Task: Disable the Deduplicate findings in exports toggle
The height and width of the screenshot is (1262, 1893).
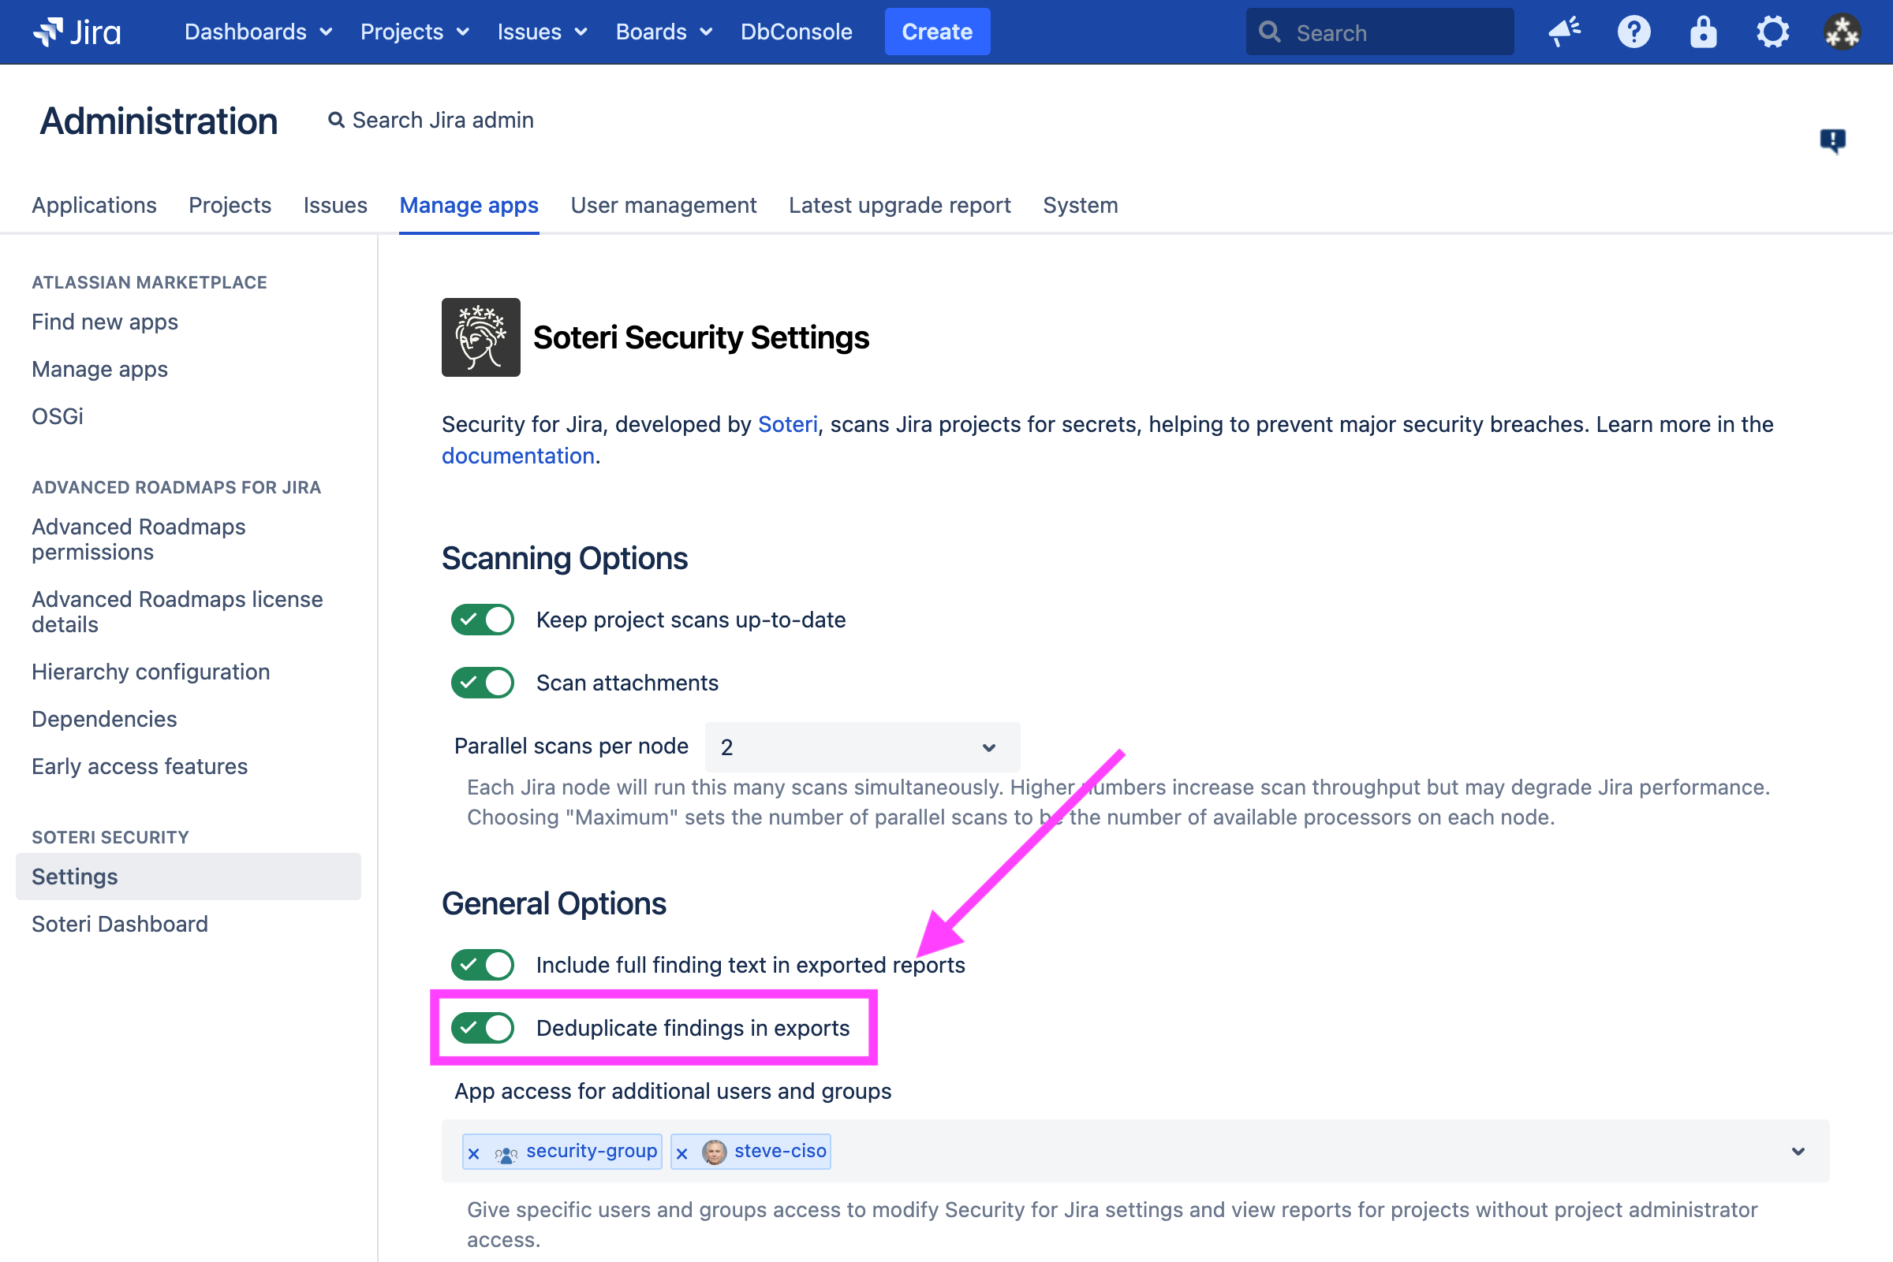Action: [x=484, y=1028]
